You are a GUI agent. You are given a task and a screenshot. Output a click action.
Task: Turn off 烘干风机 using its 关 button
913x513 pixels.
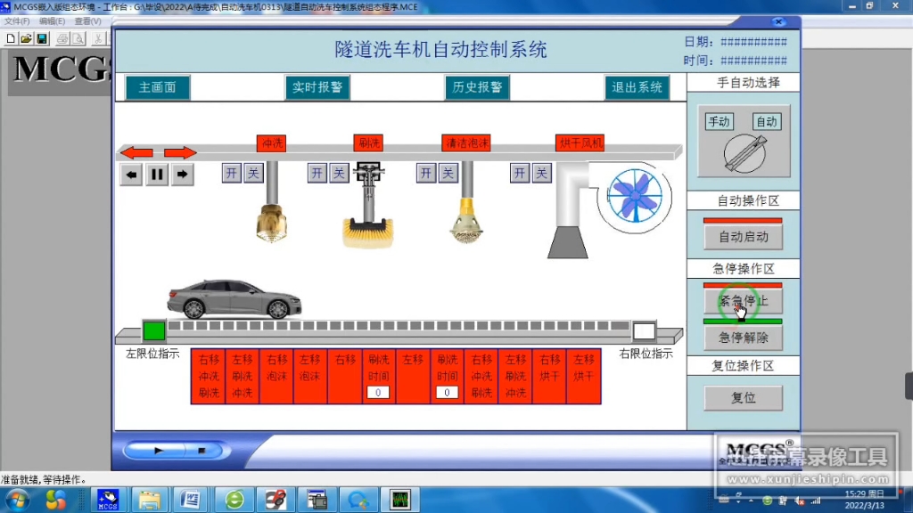540,173
